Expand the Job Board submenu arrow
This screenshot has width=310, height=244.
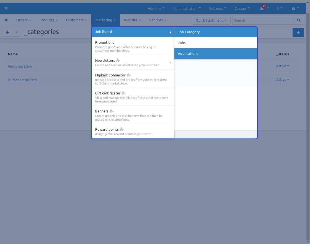(170, 32)
